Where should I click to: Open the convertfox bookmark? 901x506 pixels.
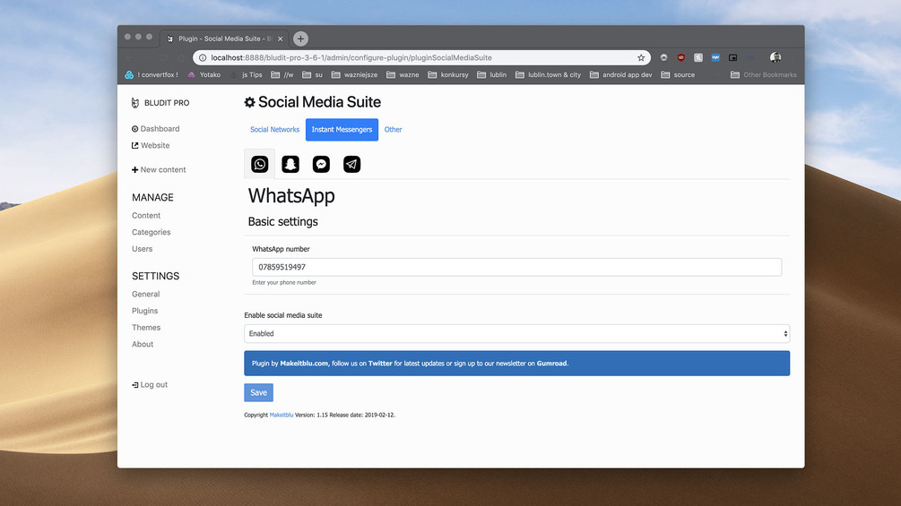[152, 74]
